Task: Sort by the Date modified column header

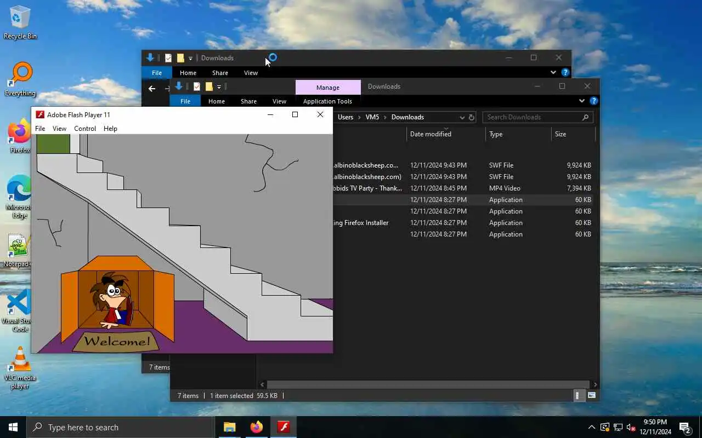Action: pos(446,134)
